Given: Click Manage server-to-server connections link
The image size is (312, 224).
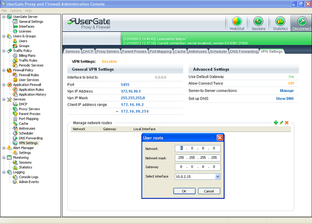Looking at the screenshot, I should [287, 91].
